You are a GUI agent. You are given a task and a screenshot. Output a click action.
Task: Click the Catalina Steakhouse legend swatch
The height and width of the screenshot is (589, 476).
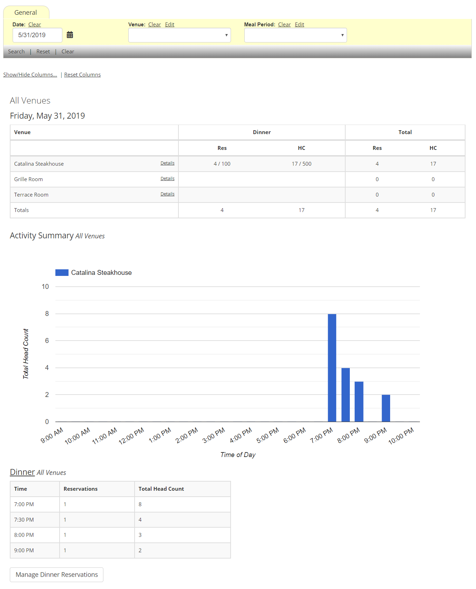click(x=62, y=273)
